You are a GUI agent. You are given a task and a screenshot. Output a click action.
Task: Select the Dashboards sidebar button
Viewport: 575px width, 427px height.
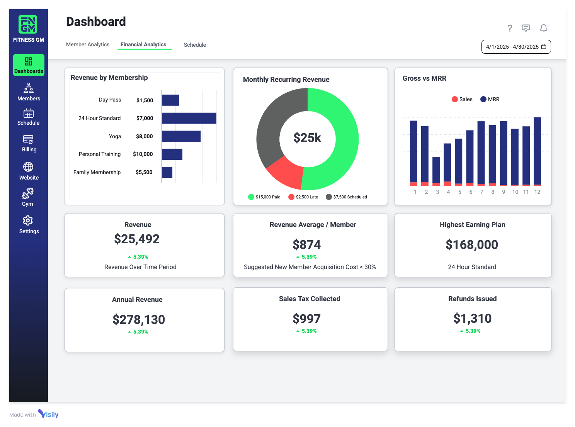coord(29,65)
